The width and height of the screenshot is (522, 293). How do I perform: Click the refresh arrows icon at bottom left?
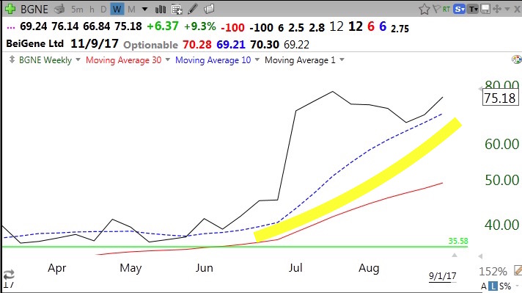pyautogui.click(x=9, y=275)
